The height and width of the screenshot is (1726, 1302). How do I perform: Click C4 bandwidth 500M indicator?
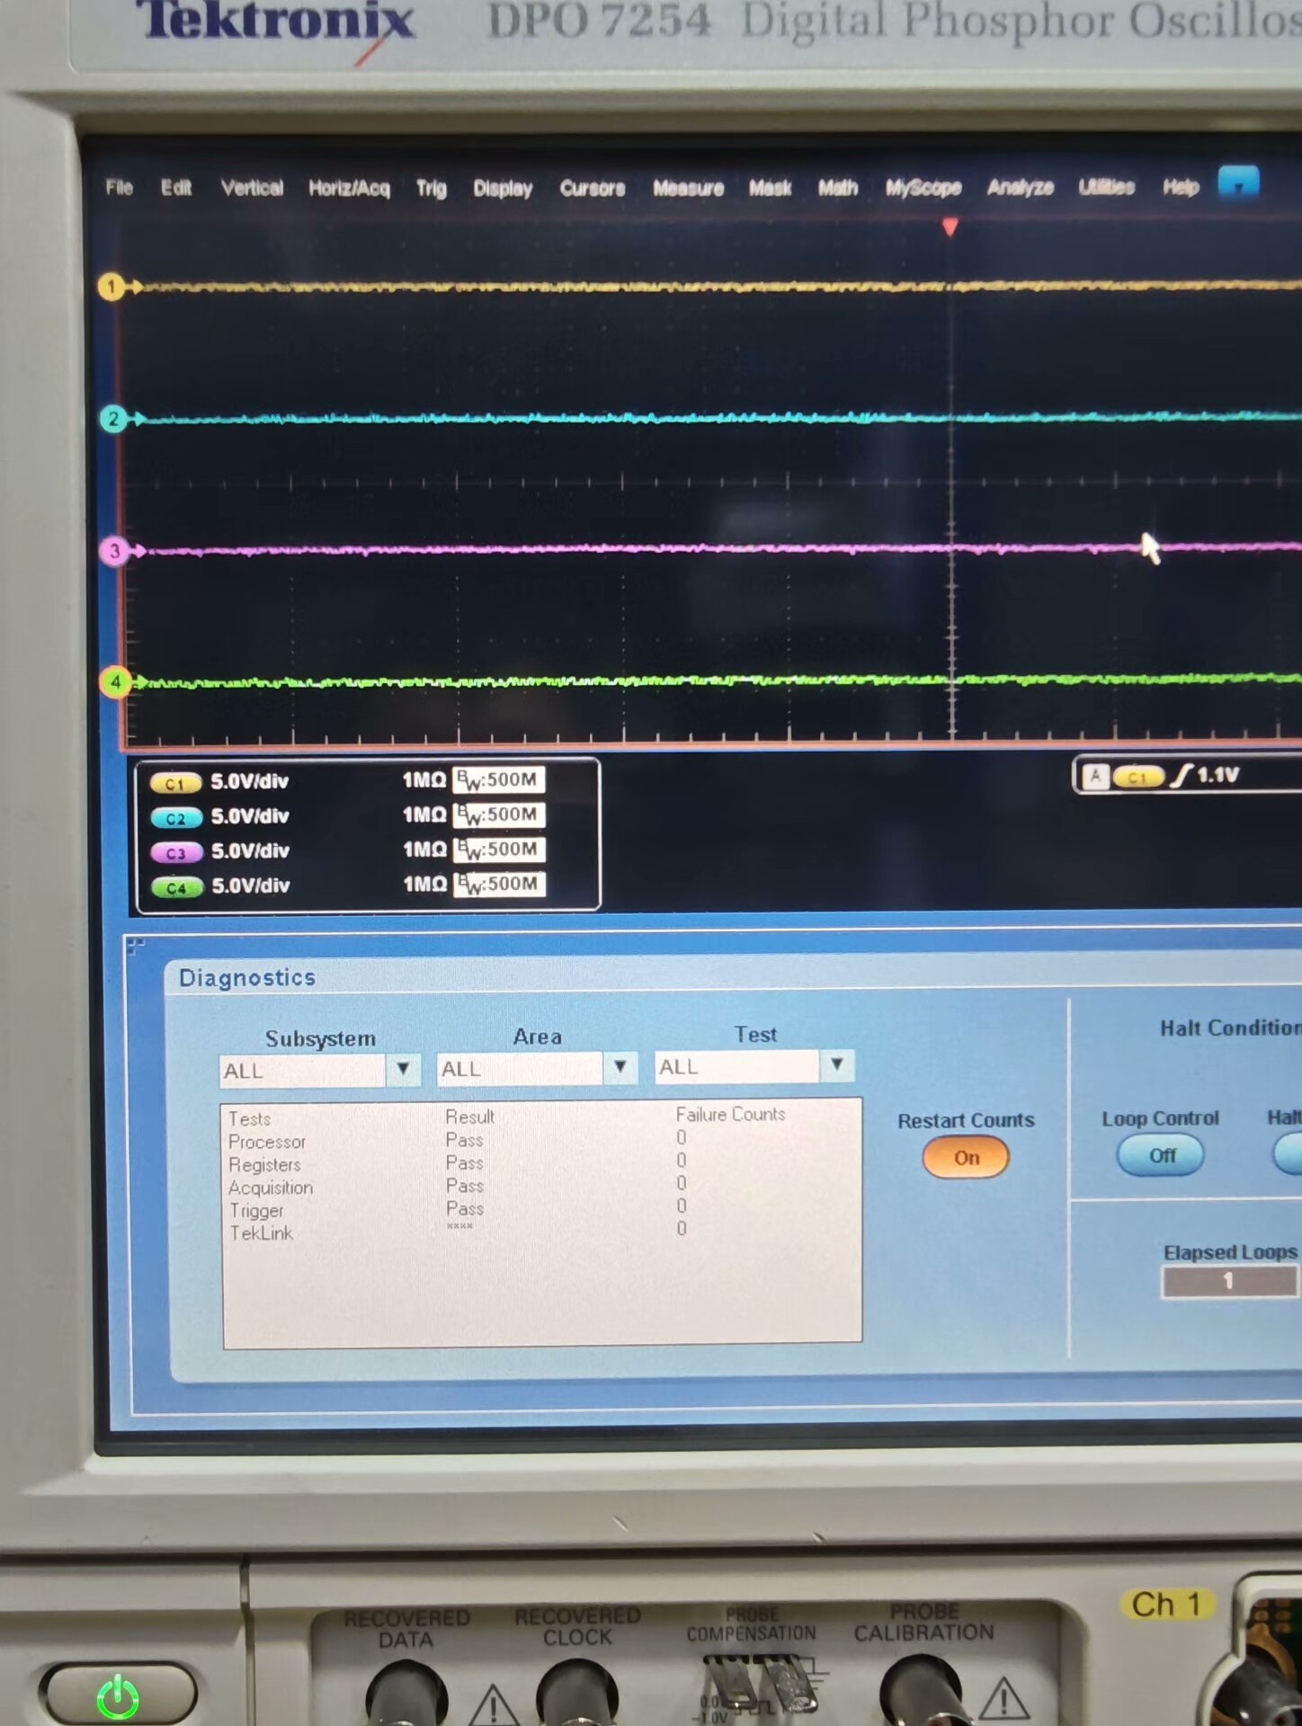click(499, 884)
